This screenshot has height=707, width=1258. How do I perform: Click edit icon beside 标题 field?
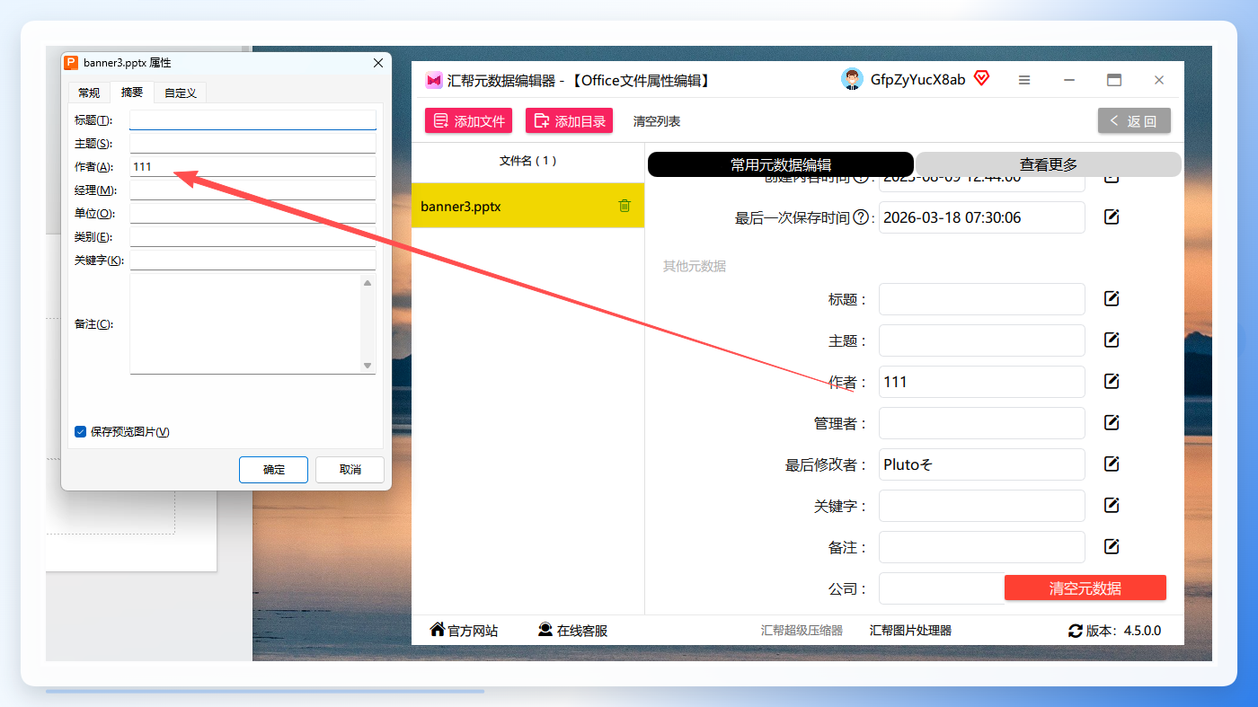(x=1112, y=298)
